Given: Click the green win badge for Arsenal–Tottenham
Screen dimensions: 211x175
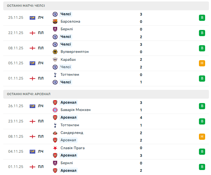Looking at the screenshot, I should (x=202, y=121).
